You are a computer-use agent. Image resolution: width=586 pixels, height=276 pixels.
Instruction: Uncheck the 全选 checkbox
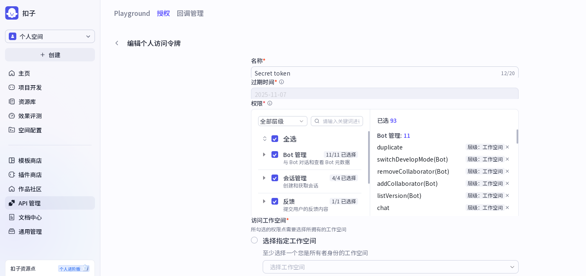(275, 139)
